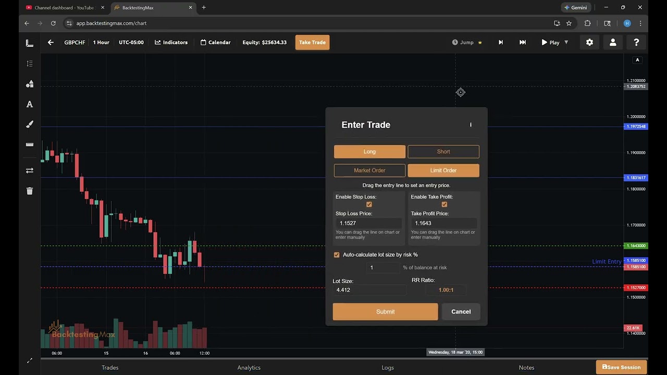Screen dimensions: 667x375
Task: Click the back arrow next to GBPCHF
Action: 51,42
